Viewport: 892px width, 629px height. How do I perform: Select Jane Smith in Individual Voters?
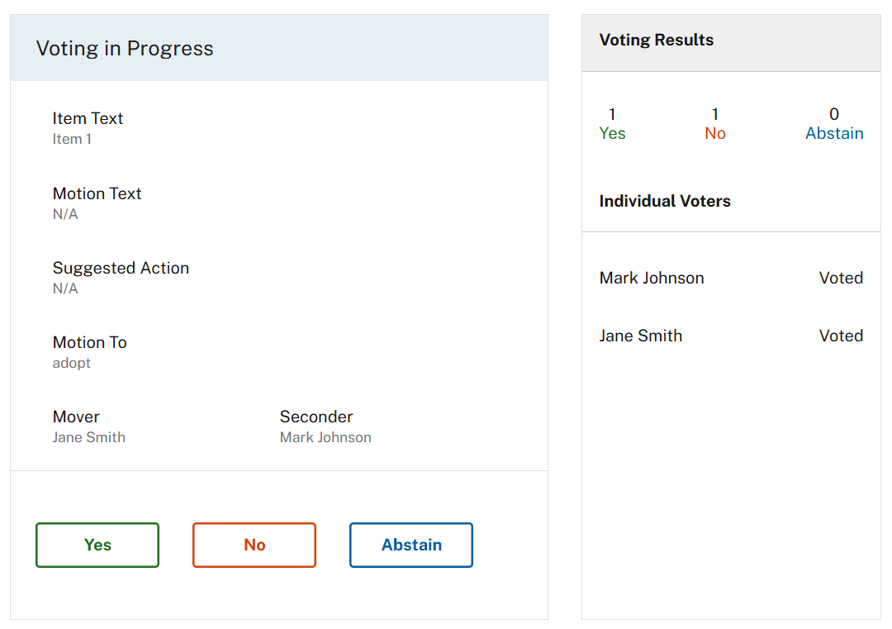[641, 336]
